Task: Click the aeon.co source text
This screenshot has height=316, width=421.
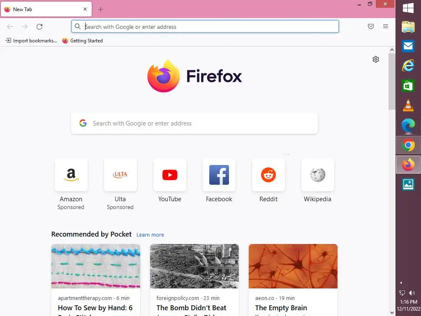Action: click(265, 298)
